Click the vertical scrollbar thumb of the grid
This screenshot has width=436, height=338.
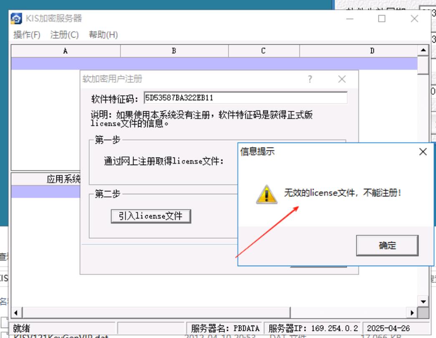423,65
